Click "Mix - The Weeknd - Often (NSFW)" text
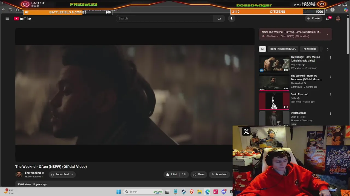 tap(285, 36)
